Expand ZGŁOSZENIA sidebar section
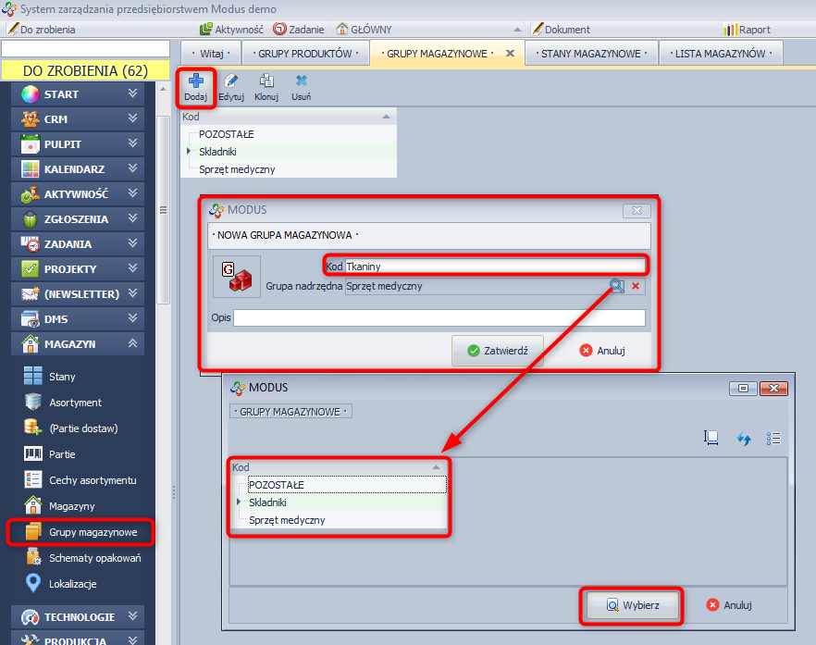816x645 pixels. [78, 219]
